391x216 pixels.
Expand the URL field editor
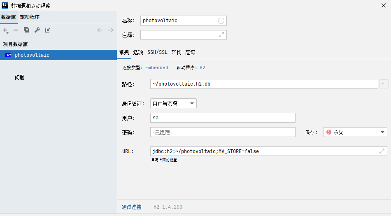pyautogui.click(x=382, y=151)
